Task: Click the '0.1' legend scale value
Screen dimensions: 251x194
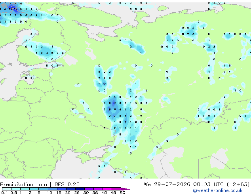Action: [x=4, y=192]
